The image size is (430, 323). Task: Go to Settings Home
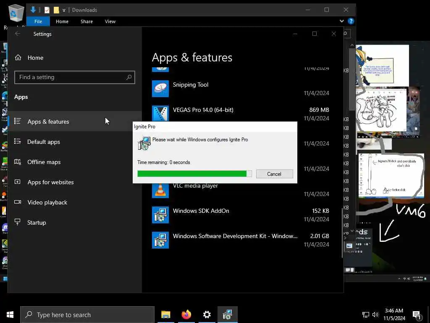pos(35,58)
